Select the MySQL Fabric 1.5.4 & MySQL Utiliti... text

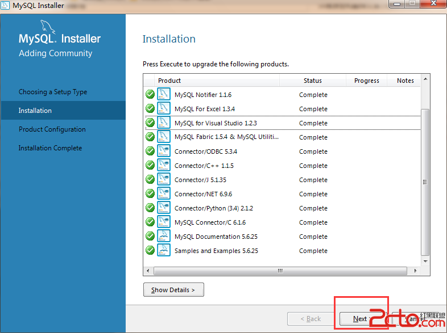227,137
